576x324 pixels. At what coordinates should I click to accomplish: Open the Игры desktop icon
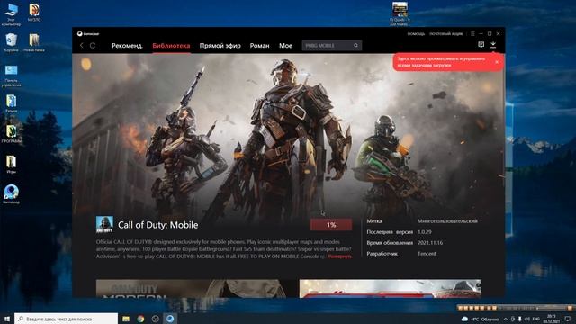click(11, 164)
